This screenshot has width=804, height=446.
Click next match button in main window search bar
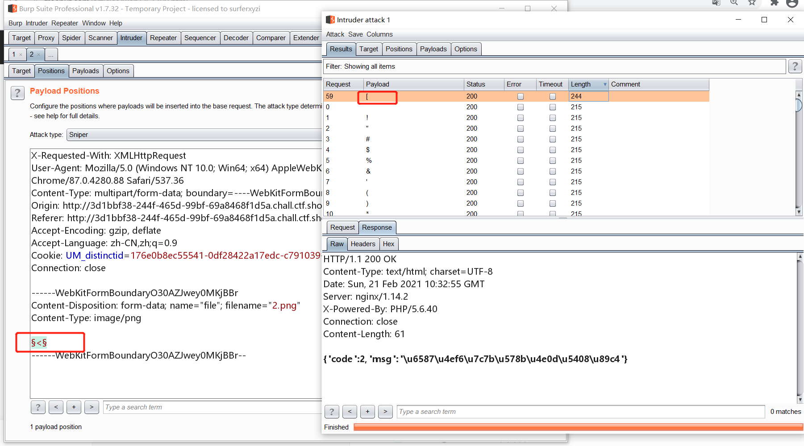click(92, 407)
